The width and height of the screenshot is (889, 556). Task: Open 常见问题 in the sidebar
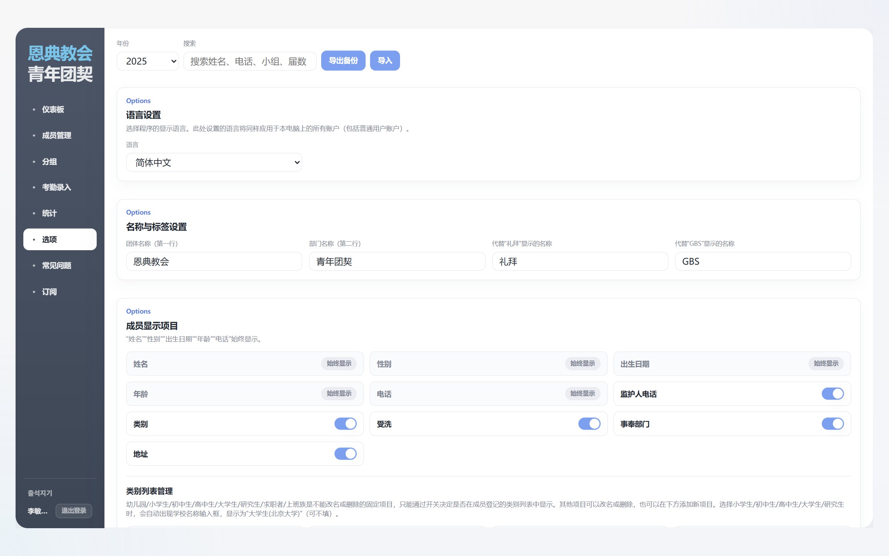click(60, 265)
